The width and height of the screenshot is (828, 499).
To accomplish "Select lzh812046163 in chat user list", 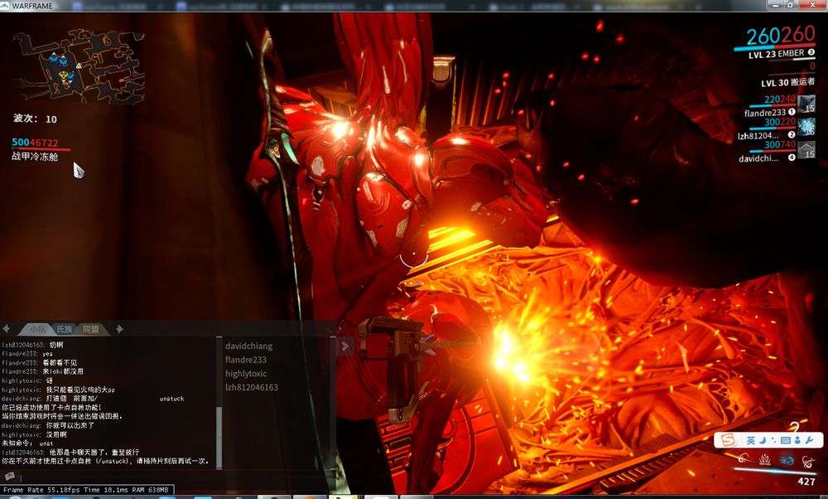I will [252, 387].
